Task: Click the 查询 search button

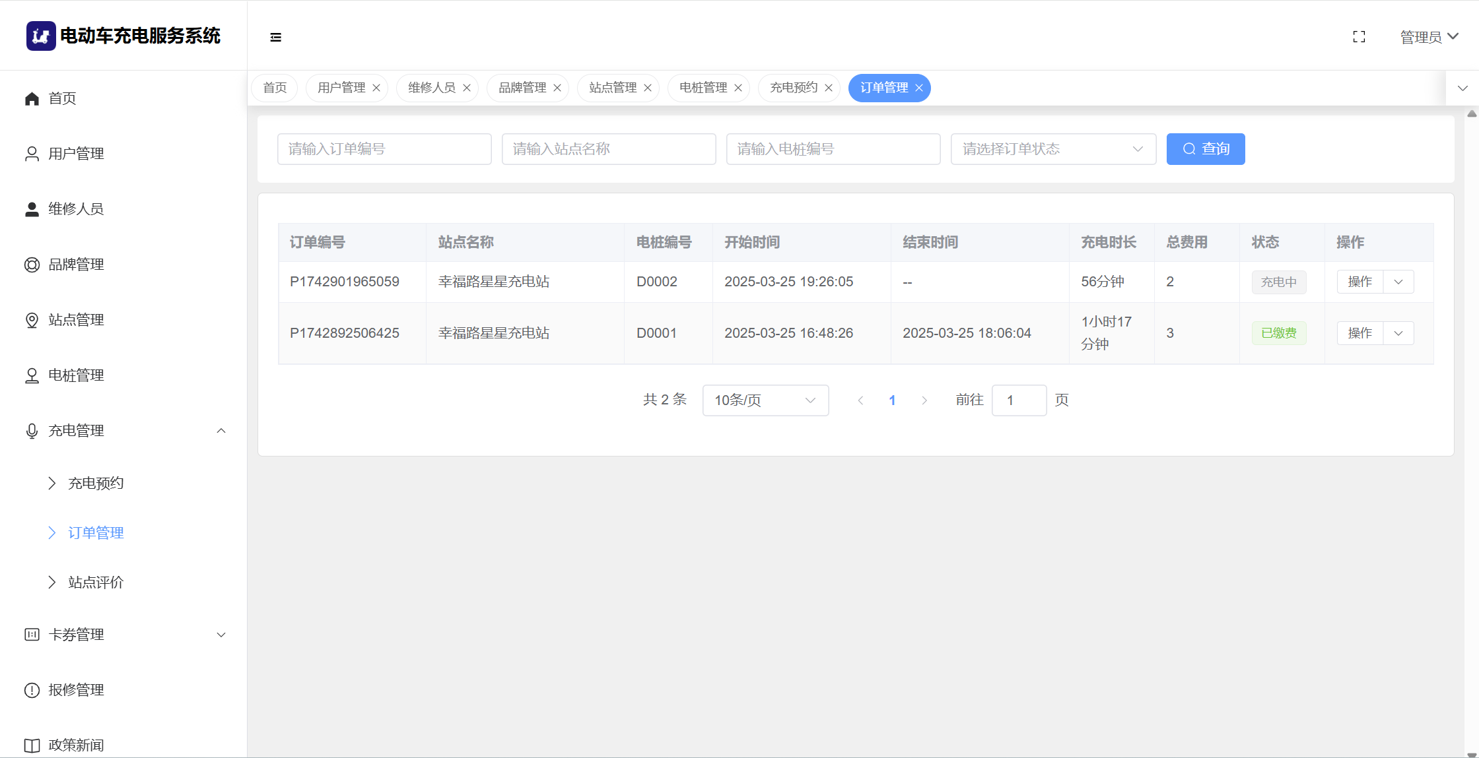Action: click(1205, 149)
